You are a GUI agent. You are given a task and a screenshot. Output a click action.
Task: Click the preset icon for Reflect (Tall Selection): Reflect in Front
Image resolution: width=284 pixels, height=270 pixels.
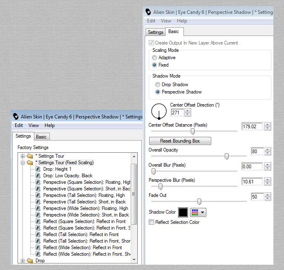click(x=38, y=234)
